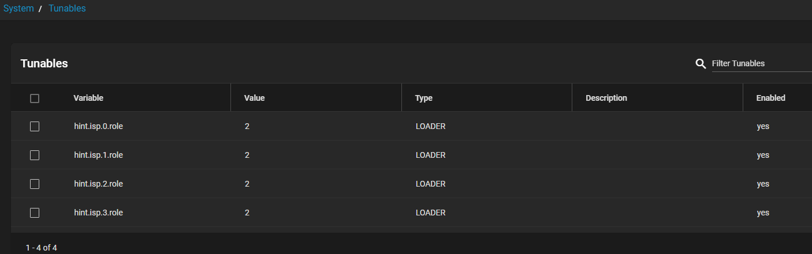Toggle the select-all checkbox in header
This screenshot has height=254, width=812.
click(x=35, y=98)
